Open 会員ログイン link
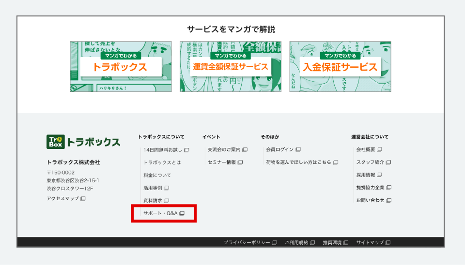Screen dimensions: 465x265 (x=280, y=149)
